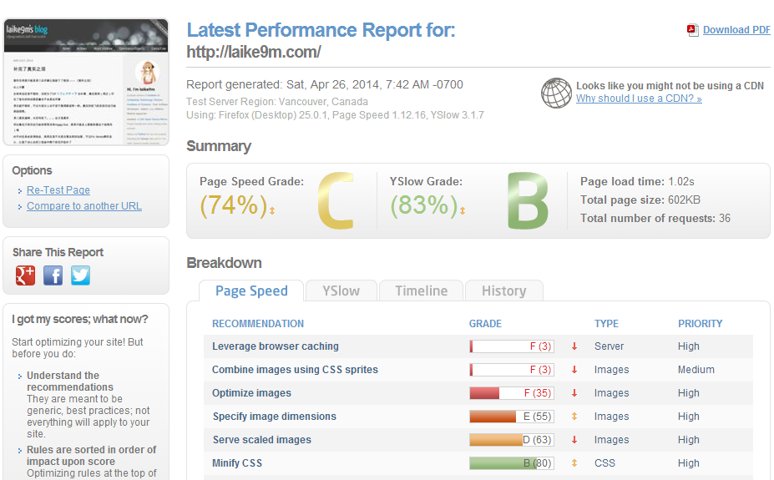The image size is (774, 480).
Task: Click the D (63) grade bar
Action: coord(511,440)
